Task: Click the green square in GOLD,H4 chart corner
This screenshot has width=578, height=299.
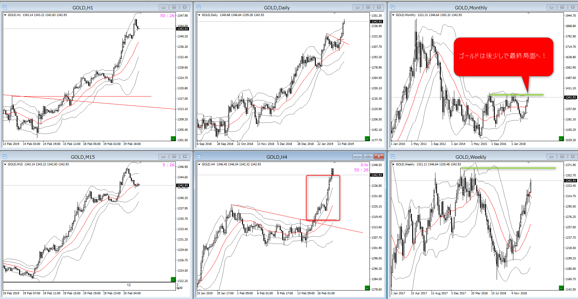Action: point(367,288)
